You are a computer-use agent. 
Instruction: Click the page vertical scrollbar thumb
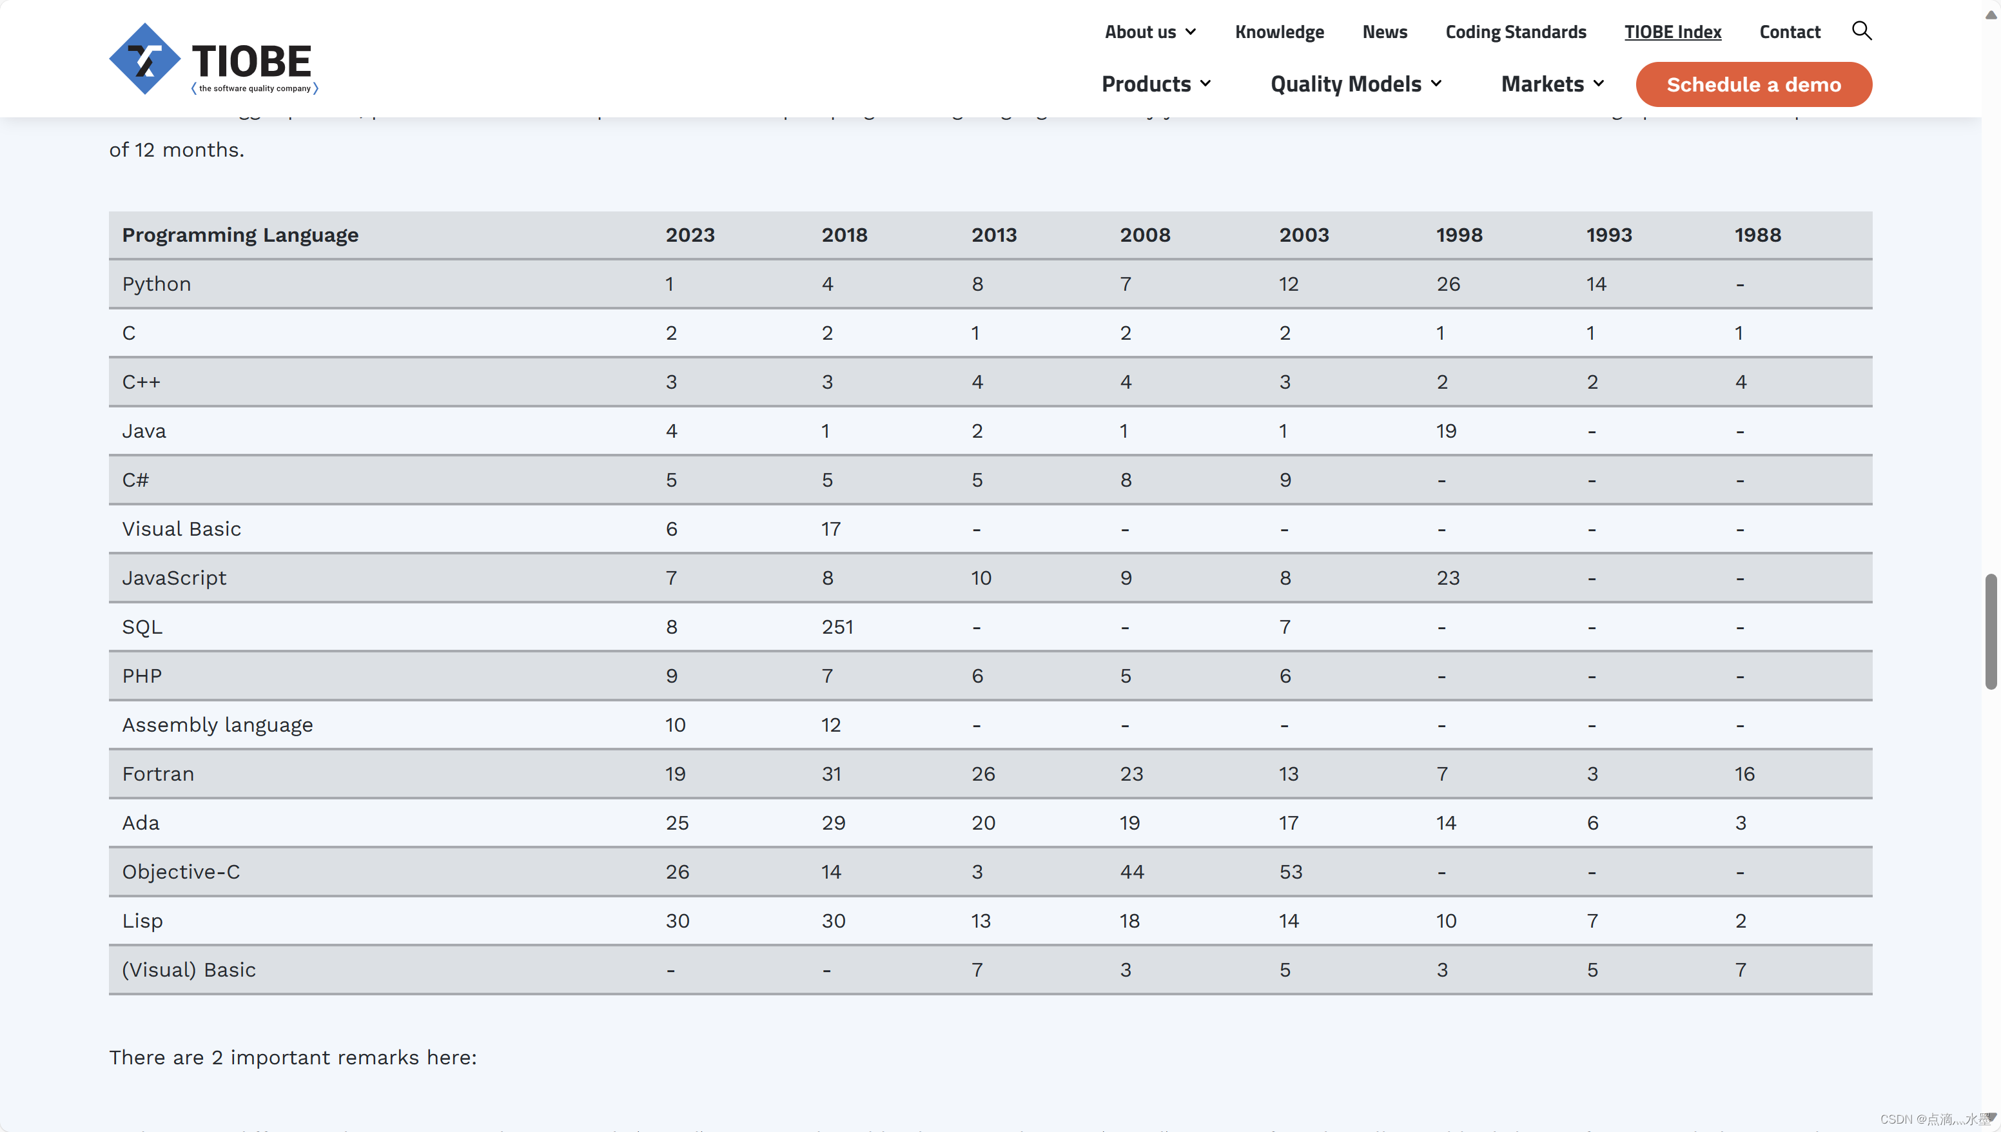1990,631
